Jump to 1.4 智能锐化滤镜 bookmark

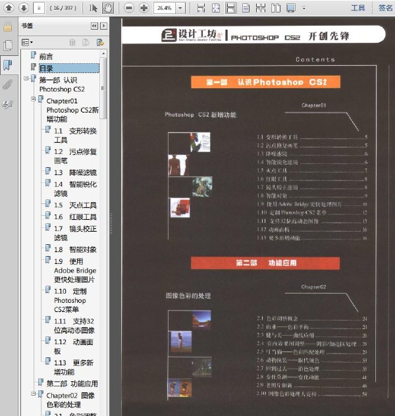coord(75,189)
